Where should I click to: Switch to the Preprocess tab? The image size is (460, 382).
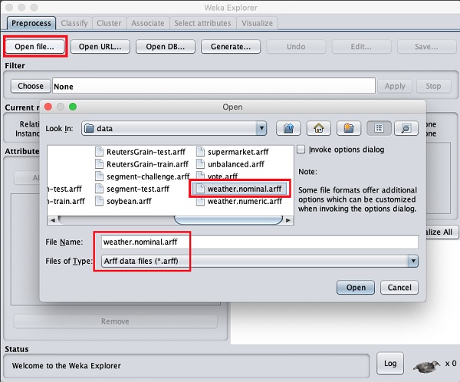[x=31, y=23]
